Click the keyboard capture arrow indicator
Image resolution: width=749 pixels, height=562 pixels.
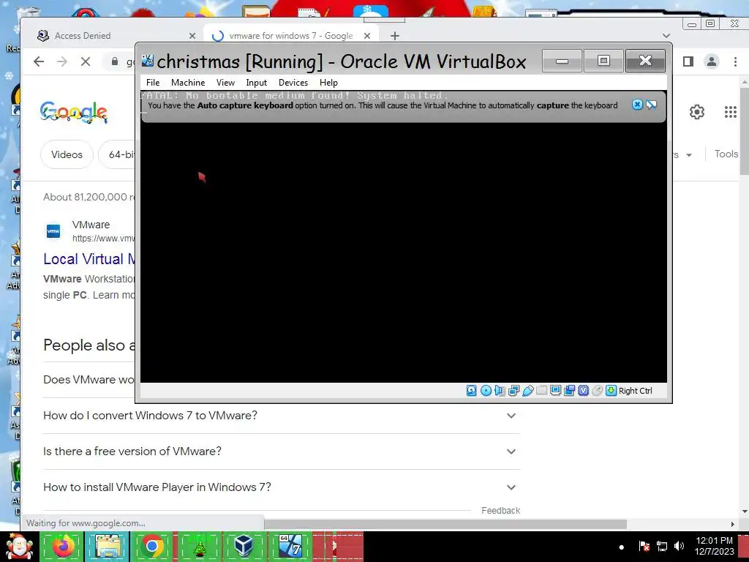[611, 391]
